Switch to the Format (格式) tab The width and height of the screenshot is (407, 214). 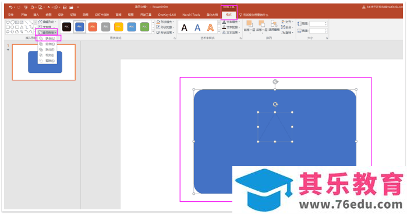[x=229, y=15]
